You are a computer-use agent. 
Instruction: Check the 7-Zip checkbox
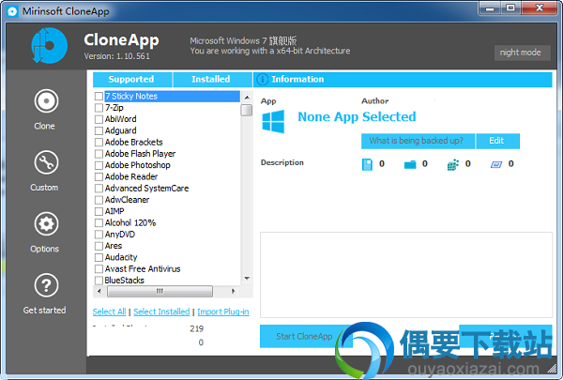coord(99,108)
